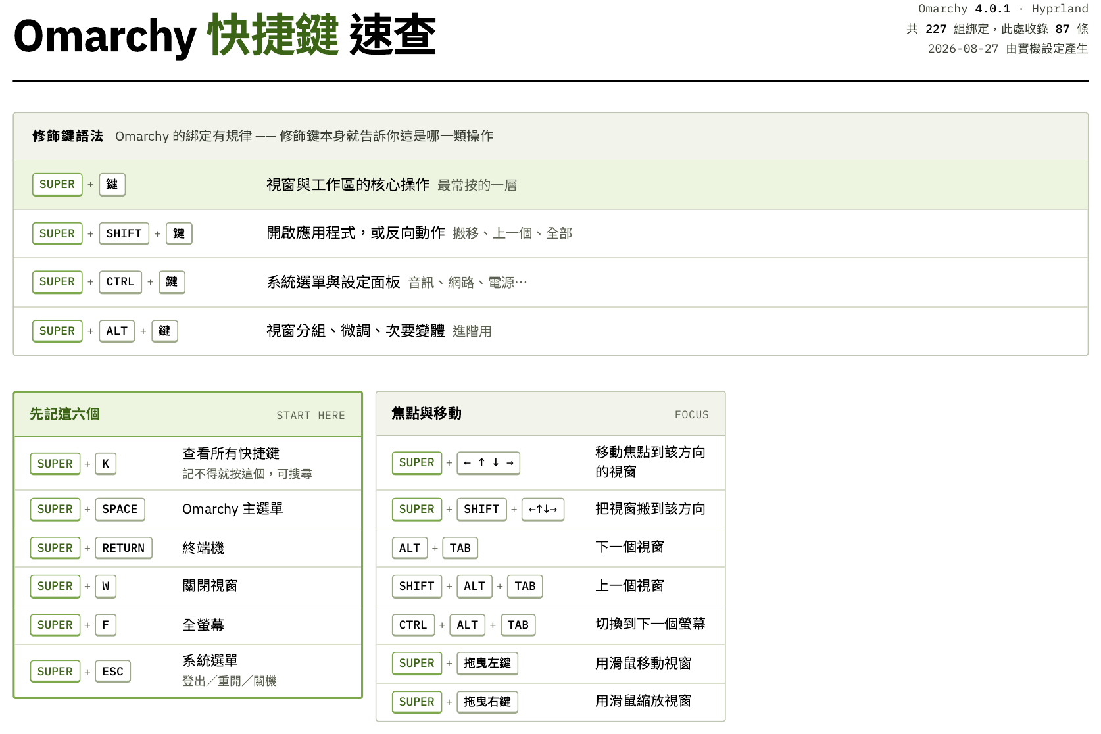Screen dimensions: 1101x734
Task: Click the "修飾鍵語法" section heading
Action: tap(68, 136)
